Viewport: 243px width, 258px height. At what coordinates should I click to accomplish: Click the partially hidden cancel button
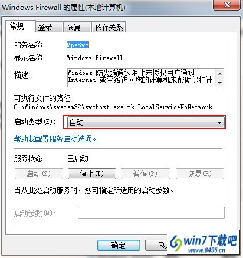coord(156,245)
